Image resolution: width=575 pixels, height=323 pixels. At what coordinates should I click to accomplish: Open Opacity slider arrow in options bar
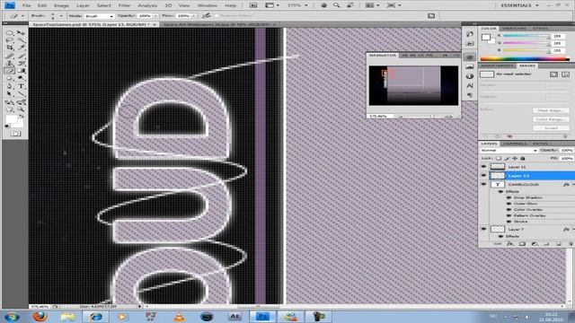click(x=155, y=16)
